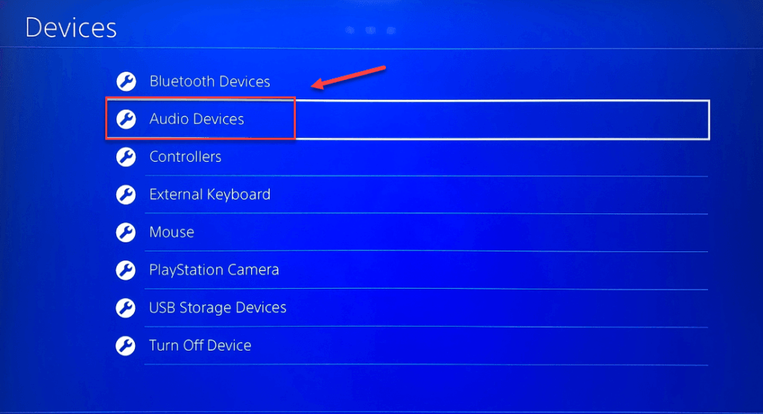Select PlayStation Camera from the list
This screenshot has width=763, height=414.
[214, 270]
